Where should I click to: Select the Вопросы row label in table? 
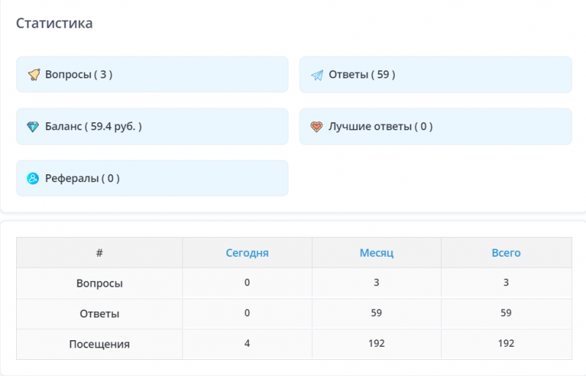(x=100, y=283)
